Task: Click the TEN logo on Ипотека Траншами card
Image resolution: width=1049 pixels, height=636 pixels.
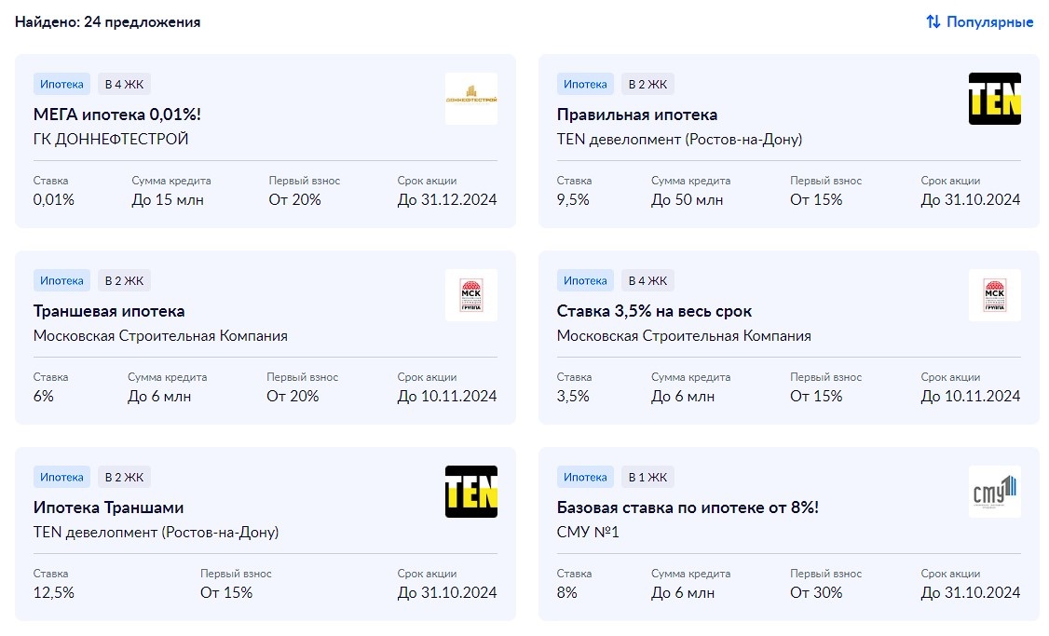Action: (471, 492)
